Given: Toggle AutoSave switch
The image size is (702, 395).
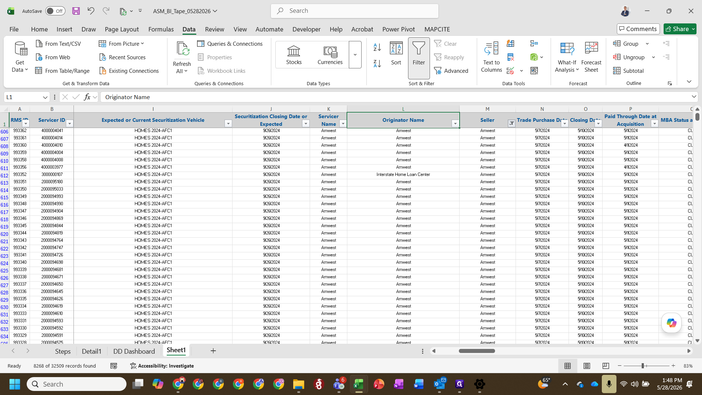Looking at the screenshot, I should (x=55, y=11).
